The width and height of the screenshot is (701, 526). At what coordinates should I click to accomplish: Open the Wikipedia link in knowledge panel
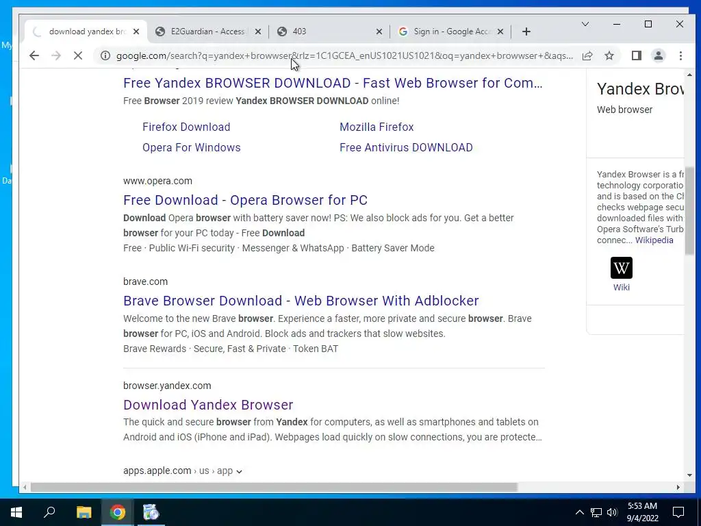coord(654,240)
